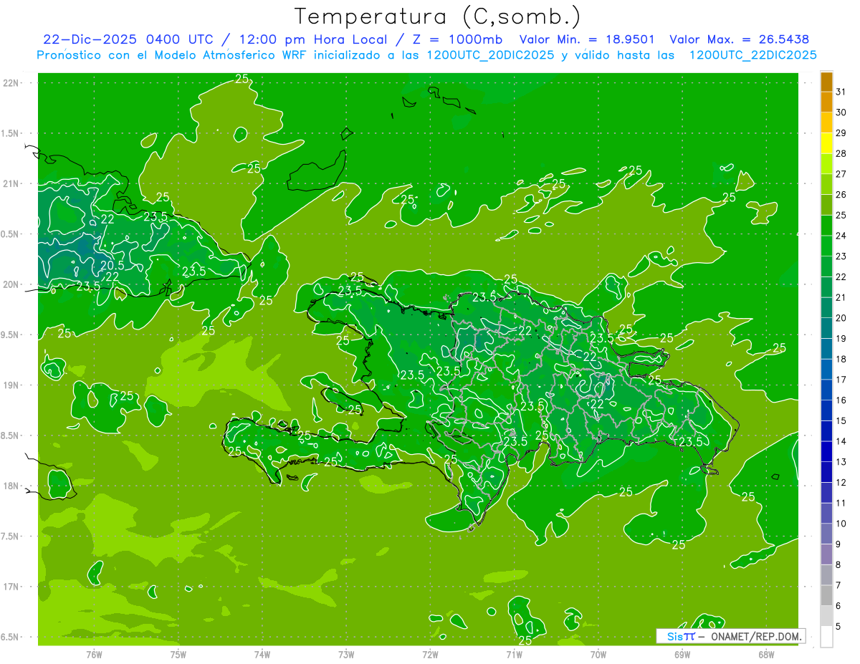Click the "SisTT – ONAMET/REP.DOM." credit box
The height and width of the screenshot is (664, 860).
click(x=730, y=636)
